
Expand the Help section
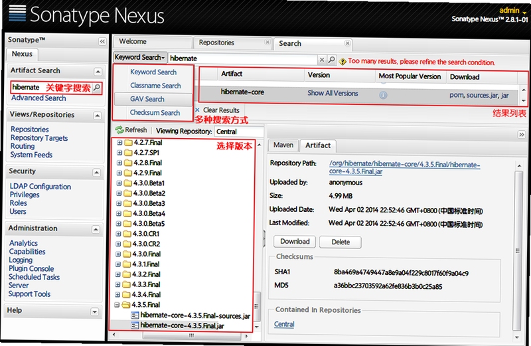pyautogui.click(x=94, y=311)
